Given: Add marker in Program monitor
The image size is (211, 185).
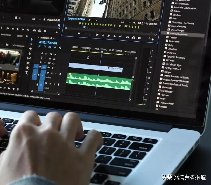Looking at the screenshot, I should pos(79,34).
